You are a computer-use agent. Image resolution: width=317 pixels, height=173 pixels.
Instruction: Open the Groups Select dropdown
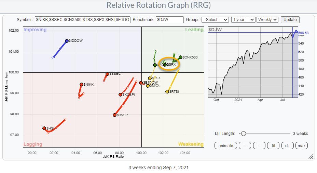coord(215,20)
